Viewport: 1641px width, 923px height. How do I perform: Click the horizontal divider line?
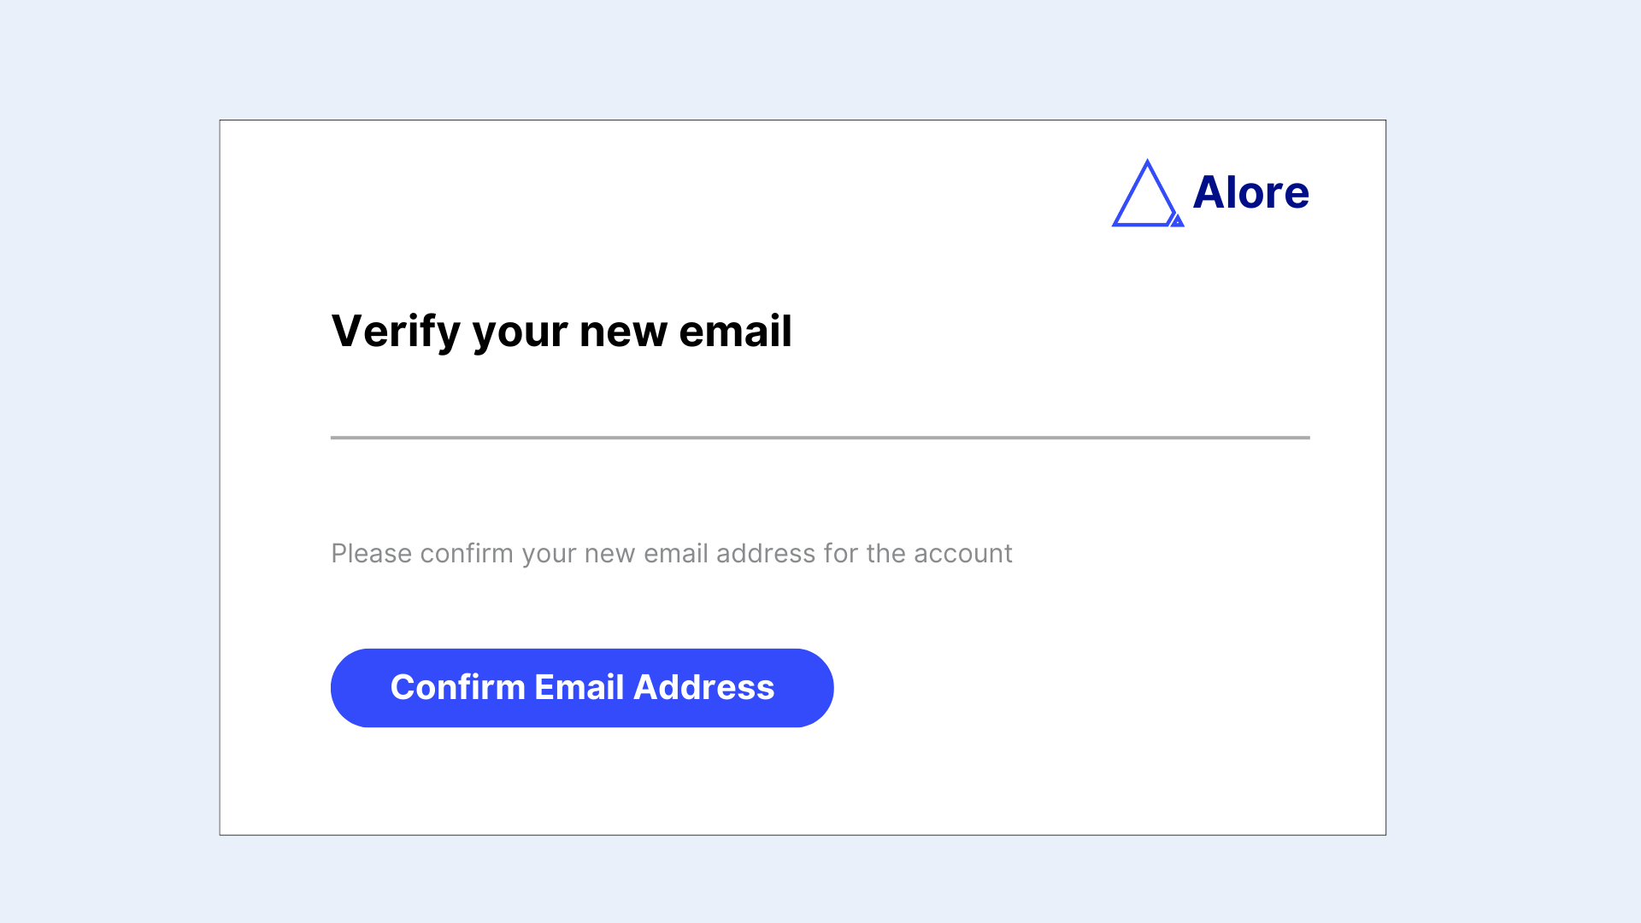(x=820, y=437)
